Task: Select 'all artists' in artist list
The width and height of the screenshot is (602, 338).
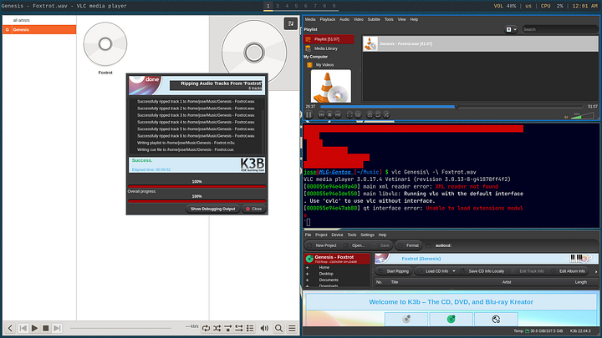Action: [x=39, y=20]
